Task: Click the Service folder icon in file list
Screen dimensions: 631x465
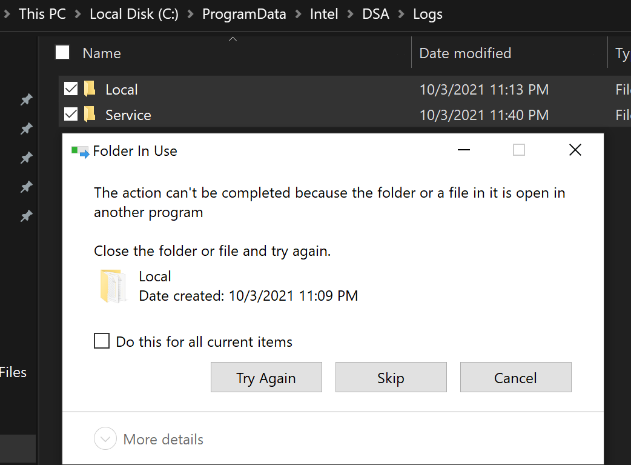Action: coord(90,115)
